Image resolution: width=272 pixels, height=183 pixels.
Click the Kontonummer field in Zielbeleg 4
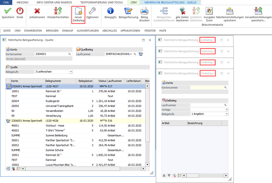point(207,87)
